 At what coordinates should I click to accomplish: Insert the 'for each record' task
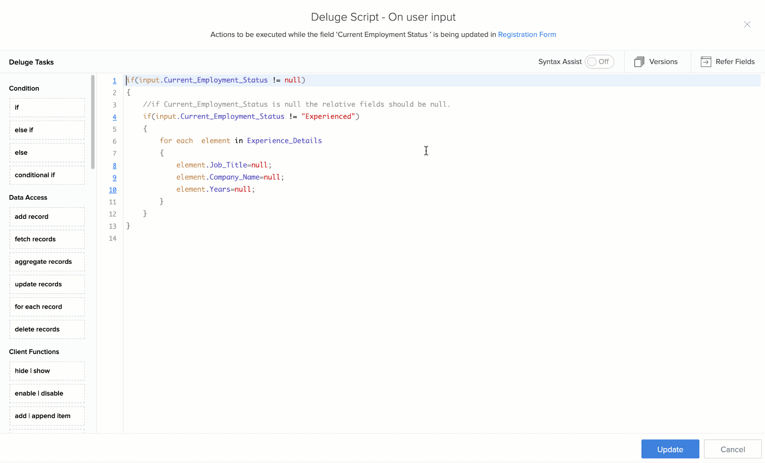[x=47, y=307]
